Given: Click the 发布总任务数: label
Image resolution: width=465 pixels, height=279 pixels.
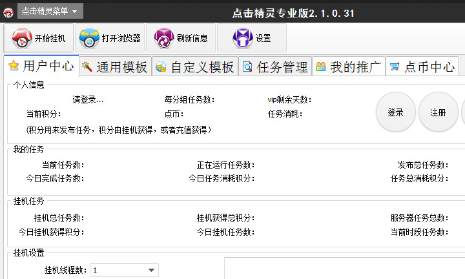Looking at the screenshot, I should pos(423,165).
